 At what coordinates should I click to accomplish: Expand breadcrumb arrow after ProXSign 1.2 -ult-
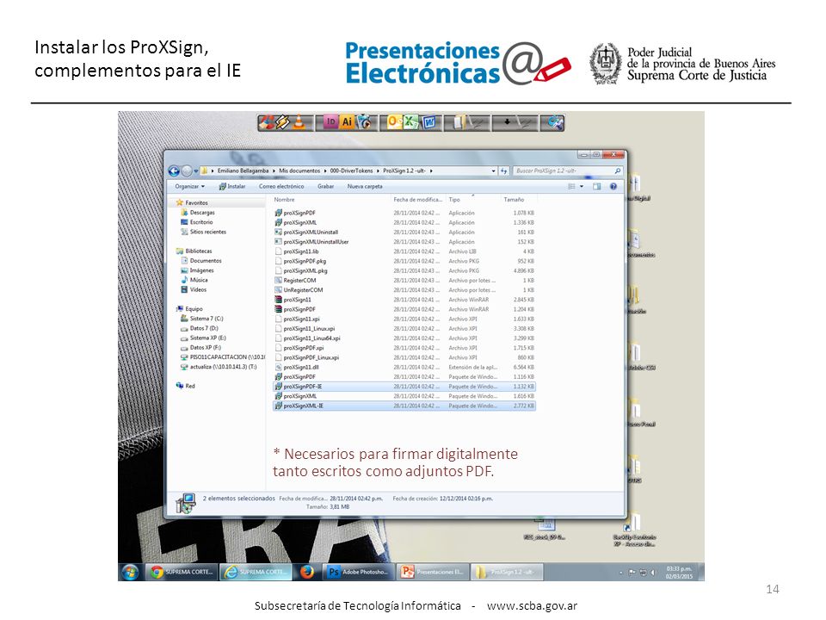431,170
